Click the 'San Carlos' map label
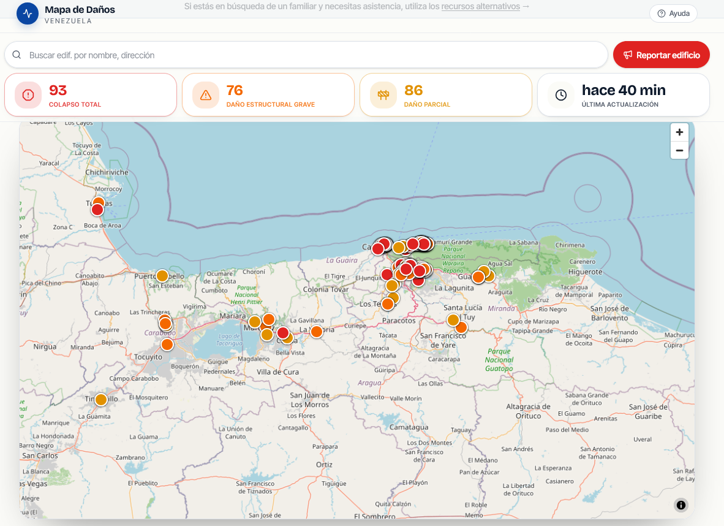The height and width of the screenshot is (526, 724). point(40,455)
